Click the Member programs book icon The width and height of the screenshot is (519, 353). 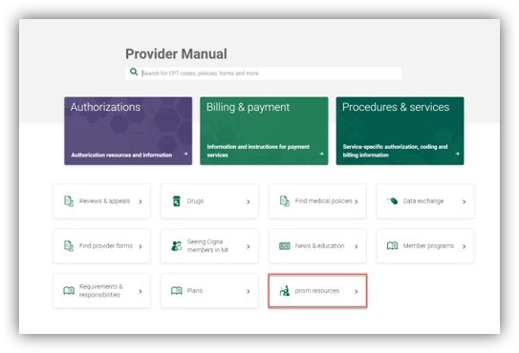[x=393, y=245]
